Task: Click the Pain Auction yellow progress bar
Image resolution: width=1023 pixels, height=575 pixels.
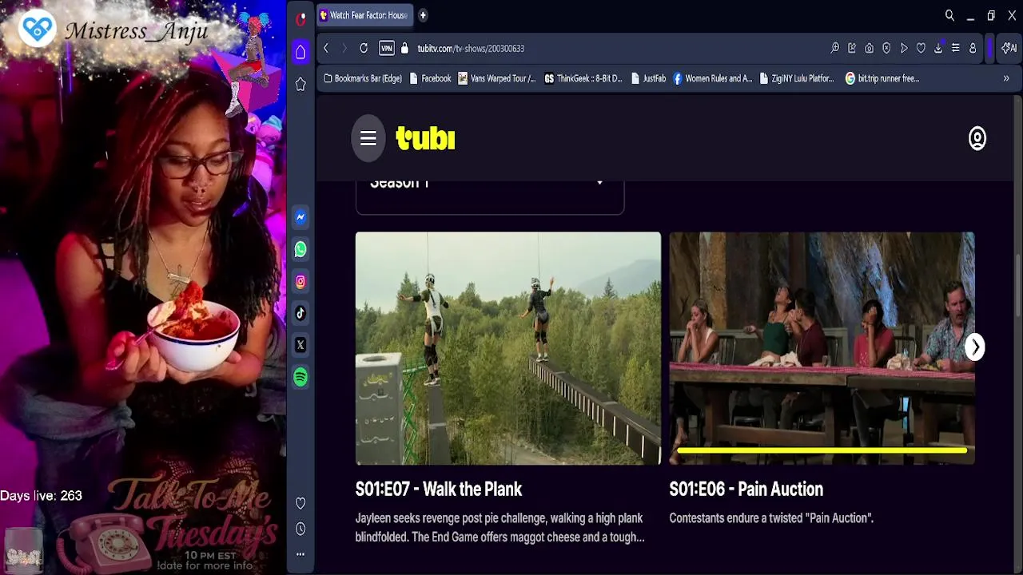Action: click(822, 450)
